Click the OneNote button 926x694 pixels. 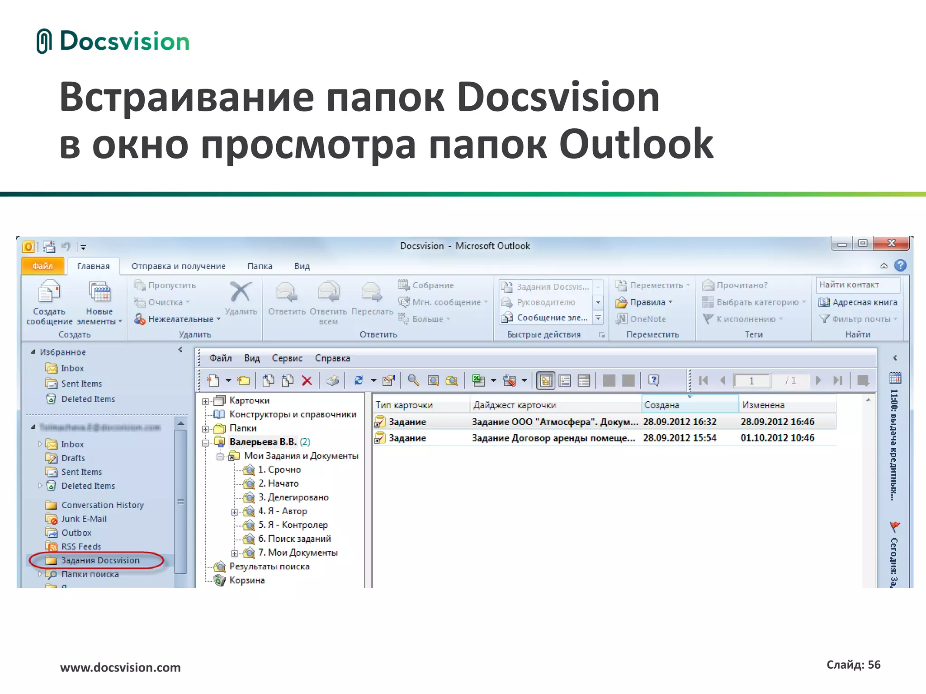pyautogui.click(x=641, y=319)
